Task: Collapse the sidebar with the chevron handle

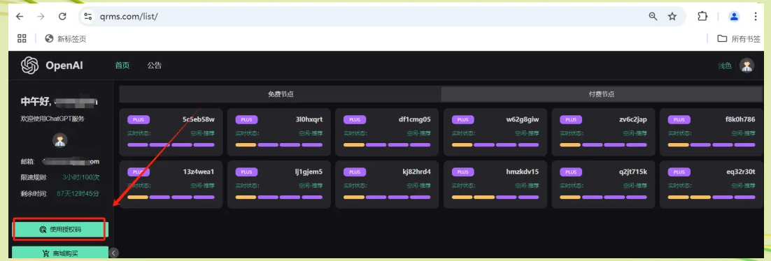Action: point(114,253)
